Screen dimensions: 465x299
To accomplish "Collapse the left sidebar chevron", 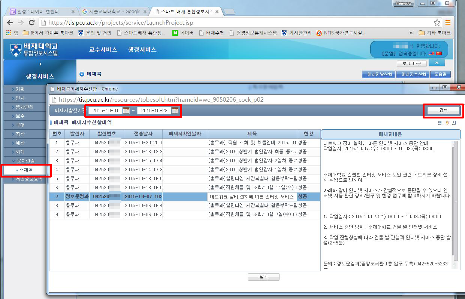I will pyautogui.click(x=40, y=64).
